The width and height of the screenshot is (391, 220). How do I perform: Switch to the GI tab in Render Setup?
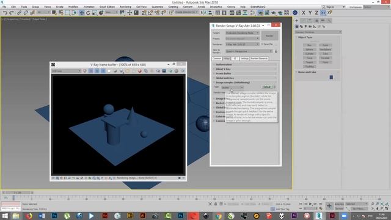pos(235,59)
